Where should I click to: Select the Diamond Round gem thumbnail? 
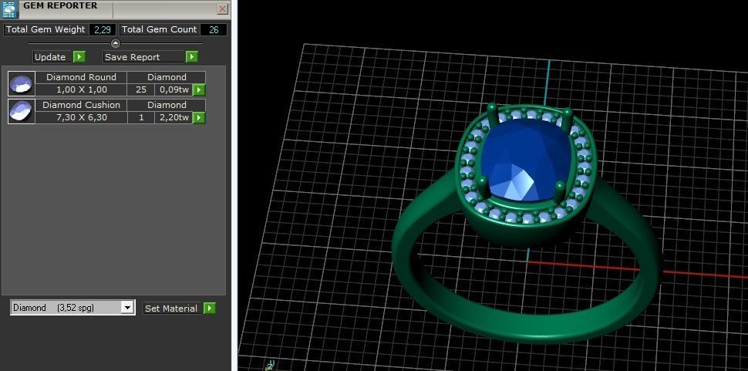point(22,84)
